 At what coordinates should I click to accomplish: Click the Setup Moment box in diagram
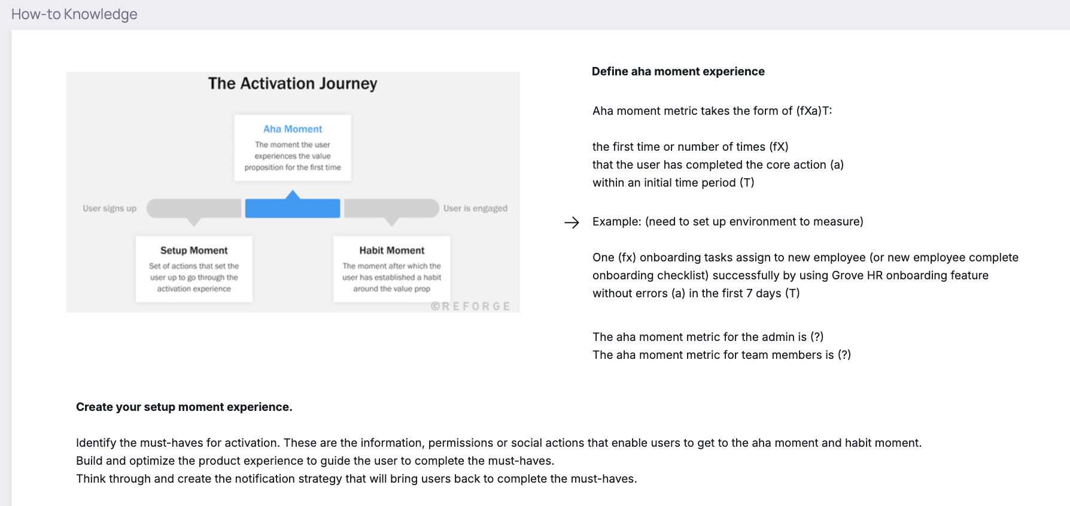coord(194,269)
